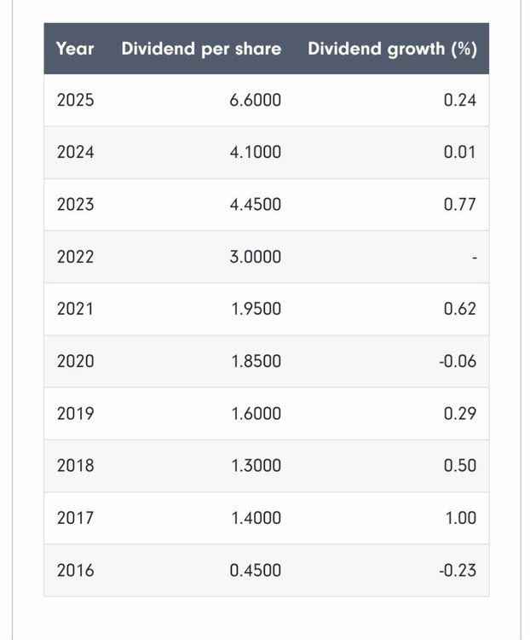Select the 2019 year cell
The image size is (530, 640).
tap(75, 413)
